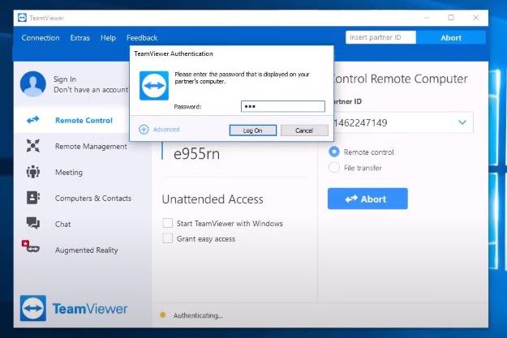The width and height of the screenshot is (507, 338).
Task: Select Remote Management in sidebar
Action: (91, 147)
